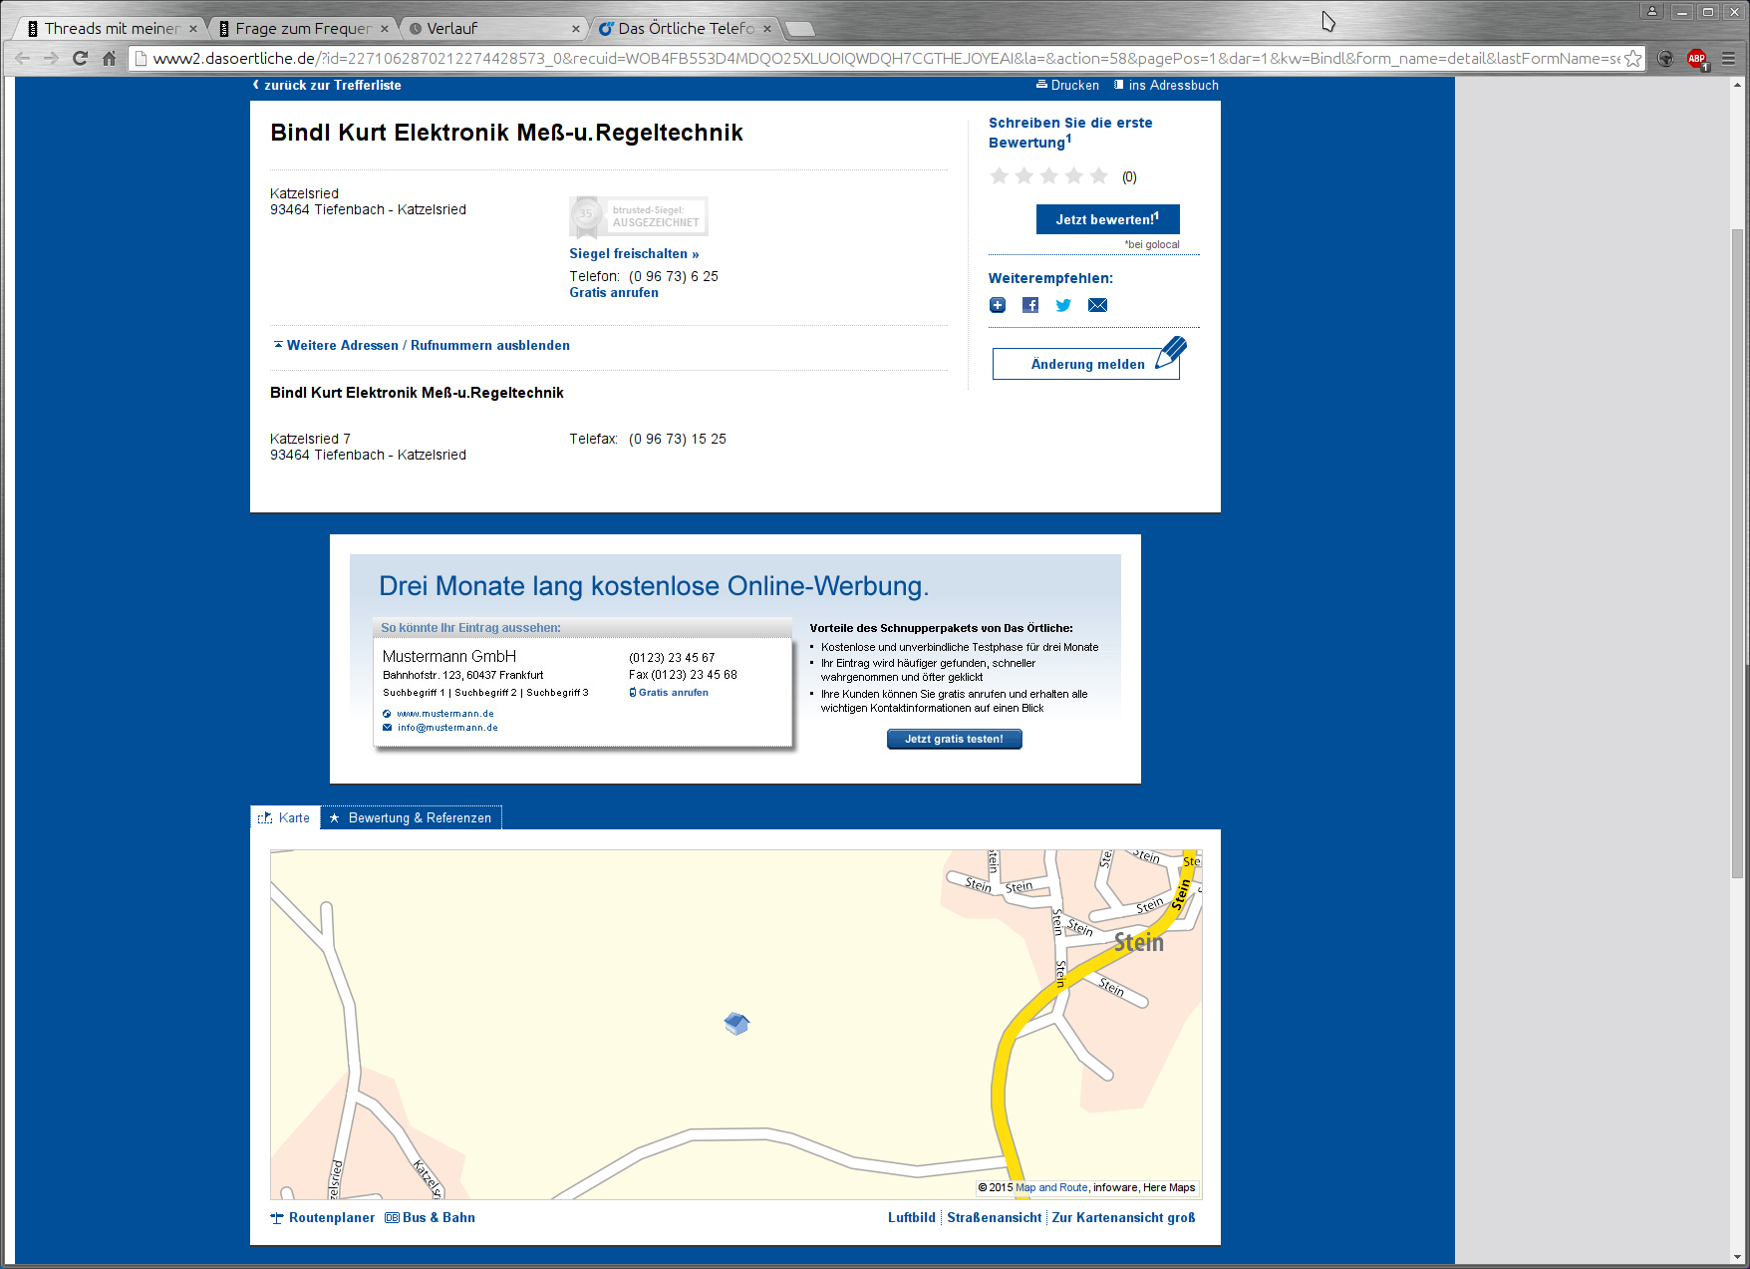1750x1269 pixels.
Task: Click the scrollbar down arrow
Action: coord(1738,1258)
